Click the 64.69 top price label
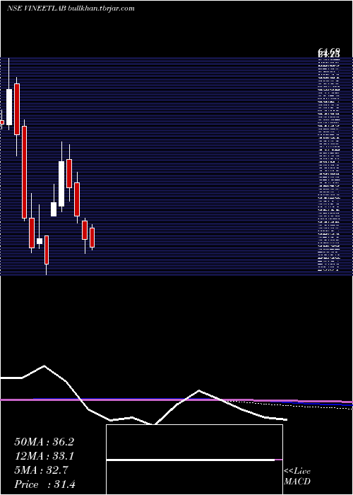The image size is (353, 495). [x=329, y=51]
